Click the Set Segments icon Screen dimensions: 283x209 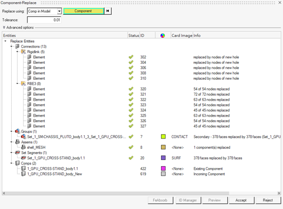point(17,152)
